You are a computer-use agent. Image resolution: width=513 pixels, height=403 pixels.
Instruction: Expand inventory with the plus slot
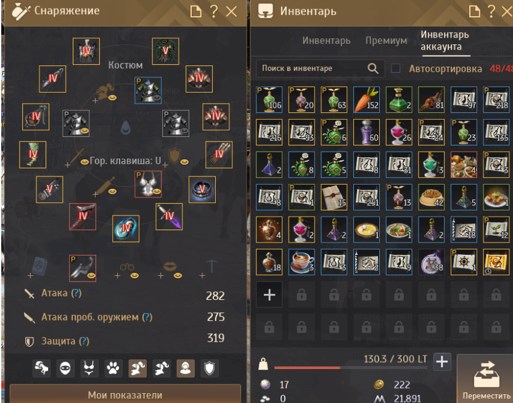269,294
